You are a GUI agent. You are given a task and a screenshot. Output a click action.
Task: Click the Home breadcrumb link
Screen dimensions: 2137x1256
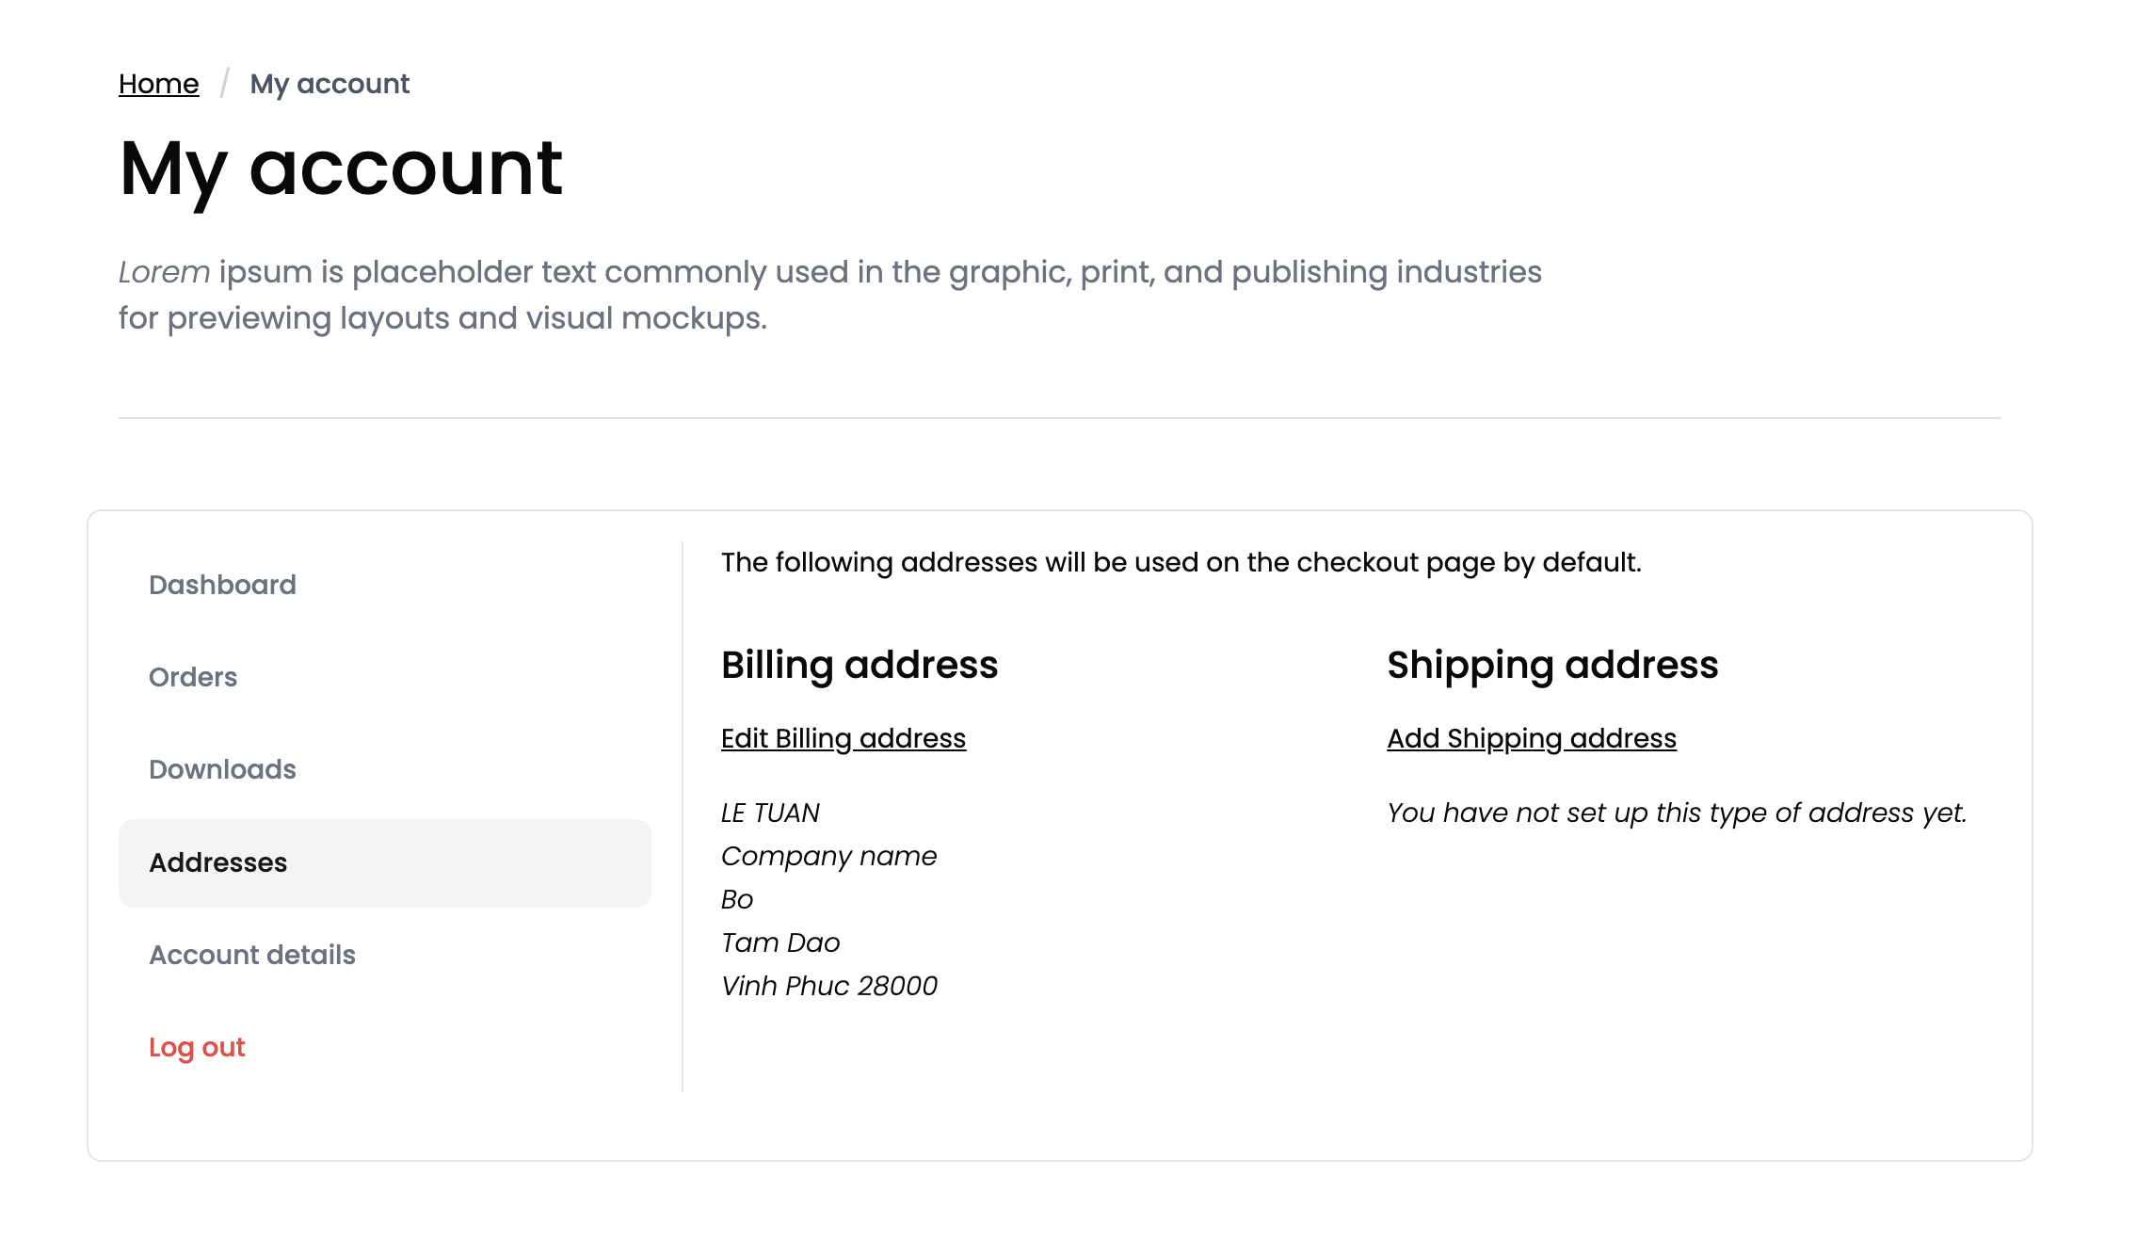pyautogui.click(x=158, y=84)
